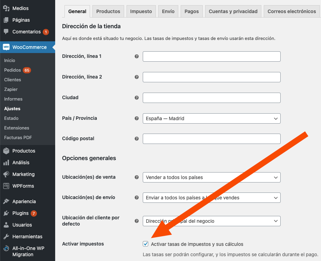Click the Plugins plug icon

tap(6, 213)
